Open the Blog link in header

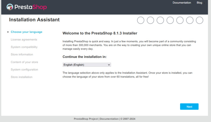click(x=199, y=3)
